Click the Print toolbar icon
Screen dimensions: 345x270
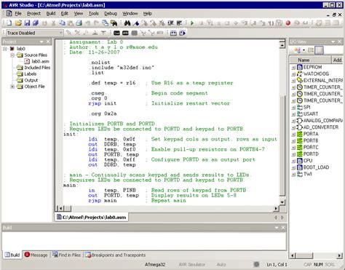coord(79,23)
